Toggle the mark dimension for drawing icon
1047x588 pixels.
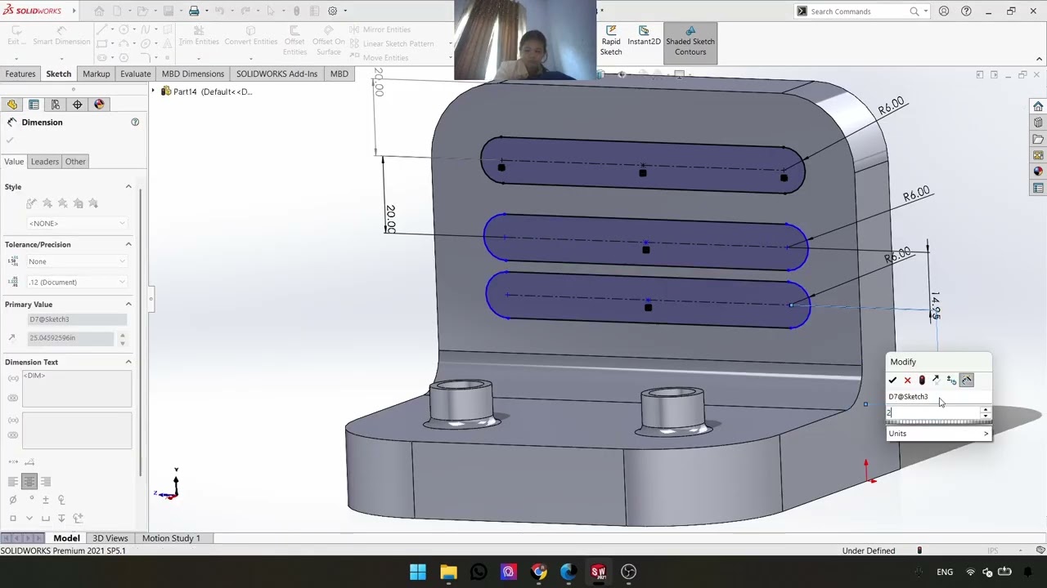pos(967,381)
